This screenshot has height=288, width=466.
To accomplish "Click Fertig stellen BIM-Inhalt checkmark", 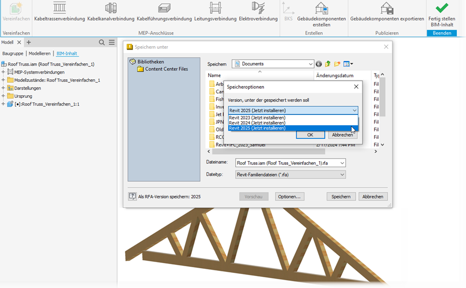I will [x=442, y=8].
